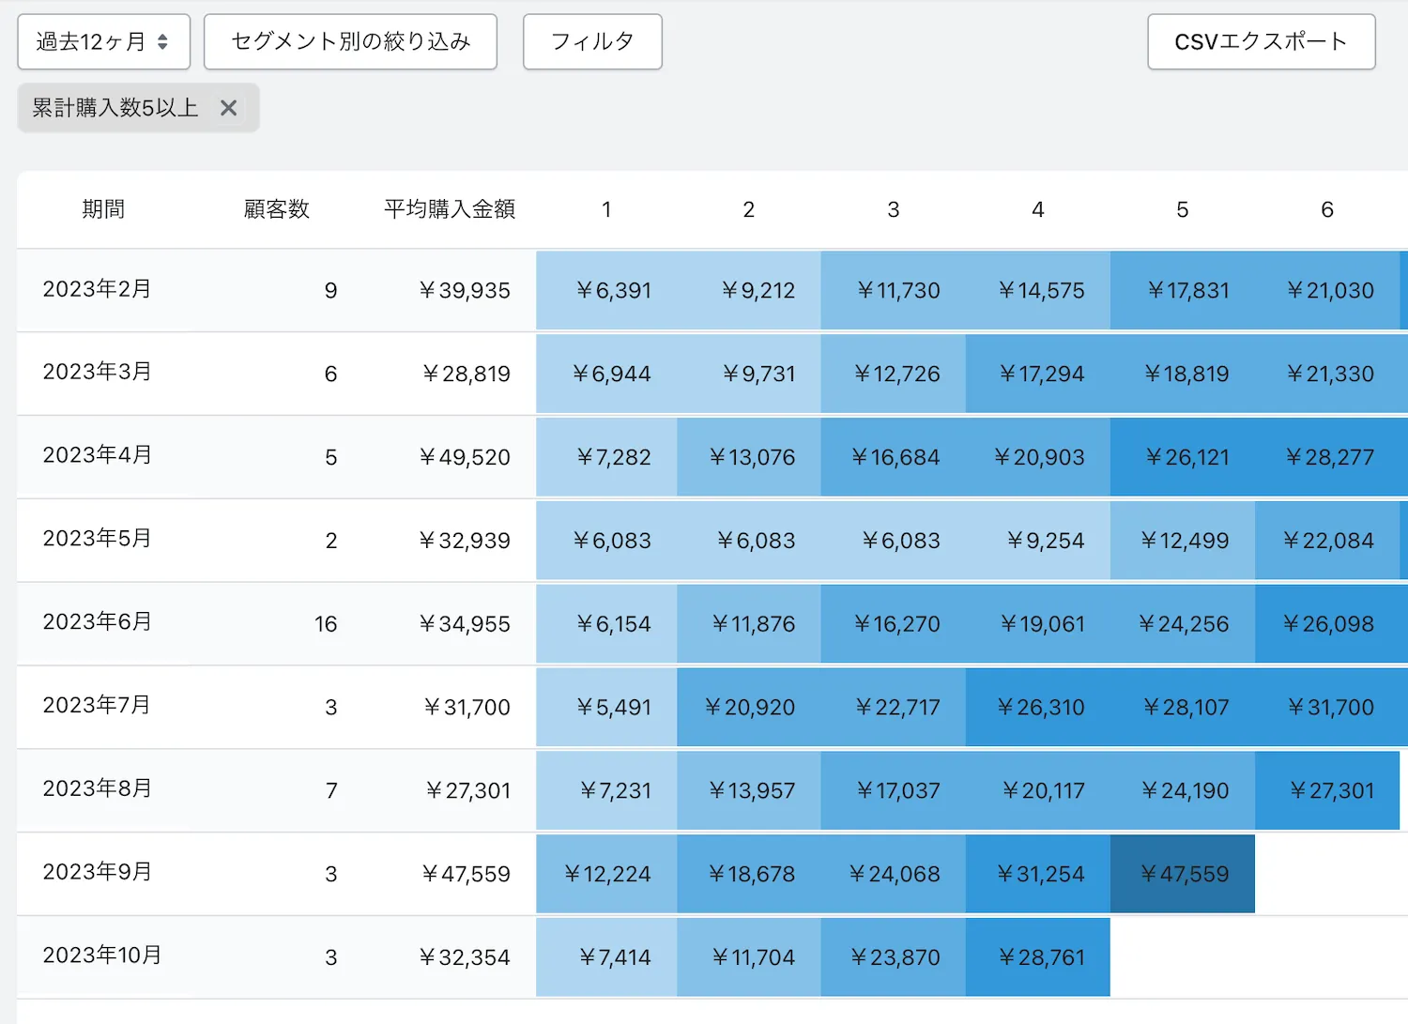Remove the 累計購入数5以上 filter tag
Image resolution: width=1408 pixels, height=1024 pixels.
coord(228,108)
